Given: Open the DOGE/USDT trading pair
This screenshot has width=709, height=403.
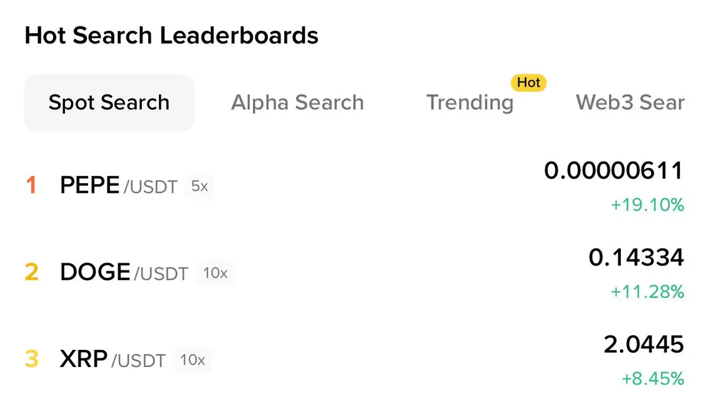Looking at the screenshot, I should coord(124,272).
